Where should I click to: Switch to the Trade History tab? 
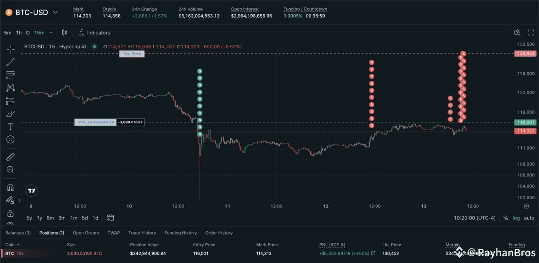coord(142,233)
